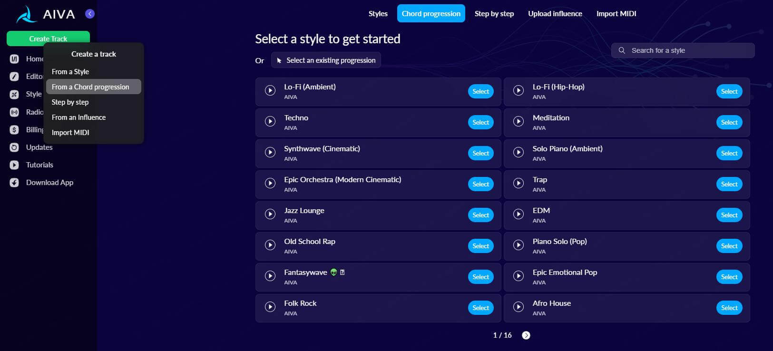Click the Home sidebar icon

14,59
